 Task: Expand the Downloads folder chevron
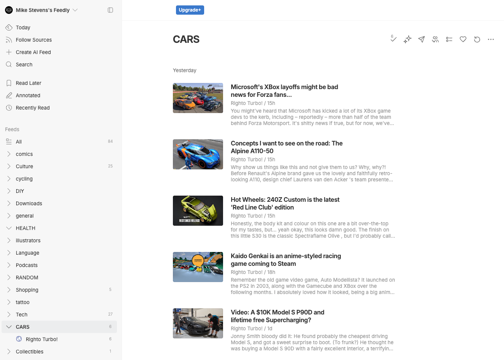click(9, 203)
